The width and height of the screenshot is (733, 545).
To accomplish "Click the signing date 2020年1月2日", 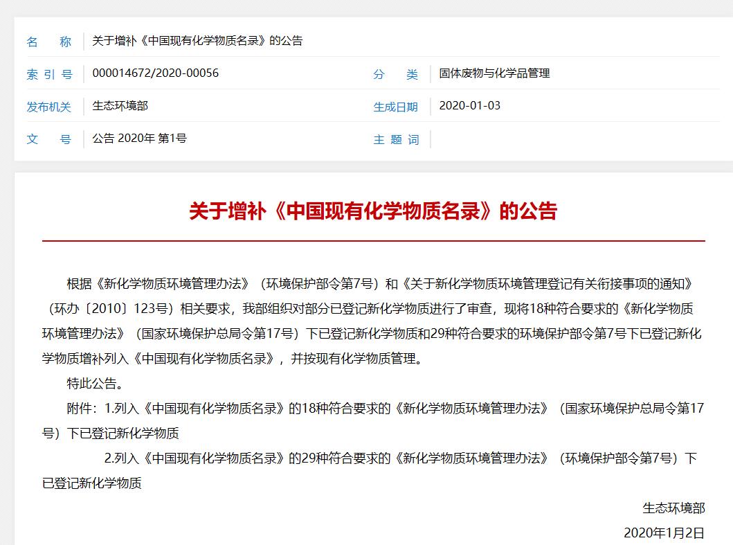I will (664, 534).
